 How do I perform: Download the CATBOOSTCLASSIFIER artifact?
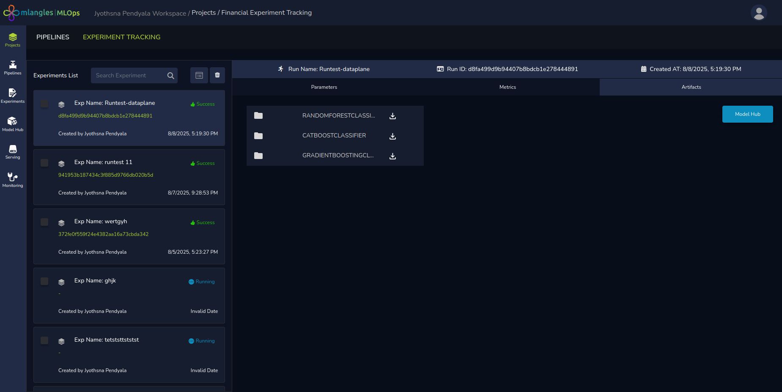(392, 136)
